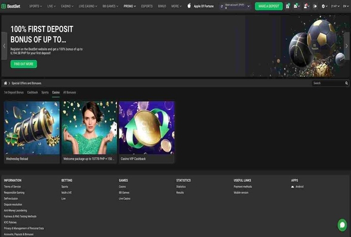
Task: Expand the Live menu
Action: 51,6
